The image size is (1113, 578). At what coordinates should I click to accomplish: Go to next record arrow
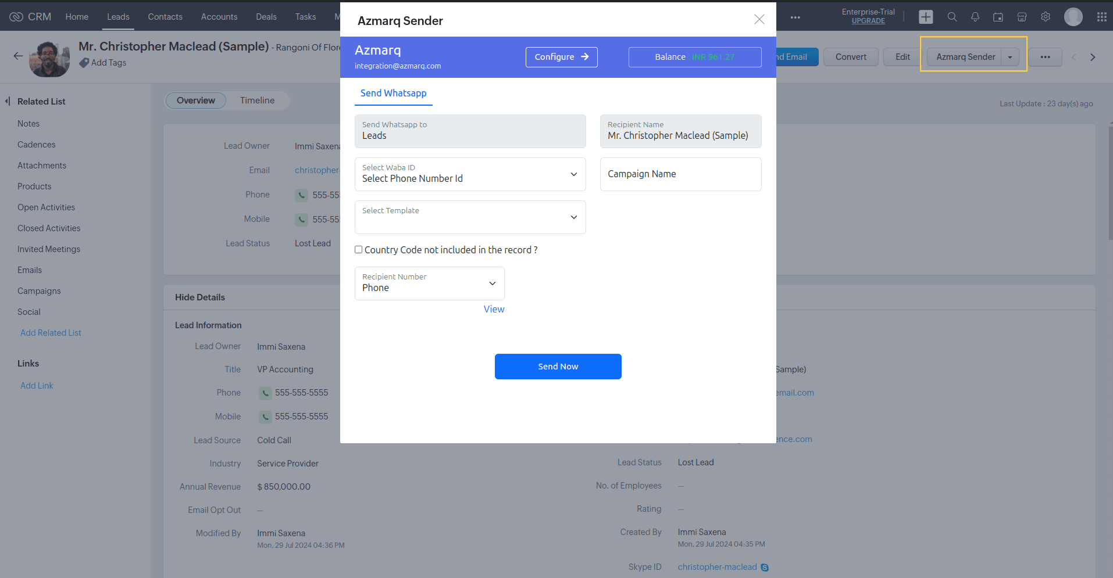1093,57
